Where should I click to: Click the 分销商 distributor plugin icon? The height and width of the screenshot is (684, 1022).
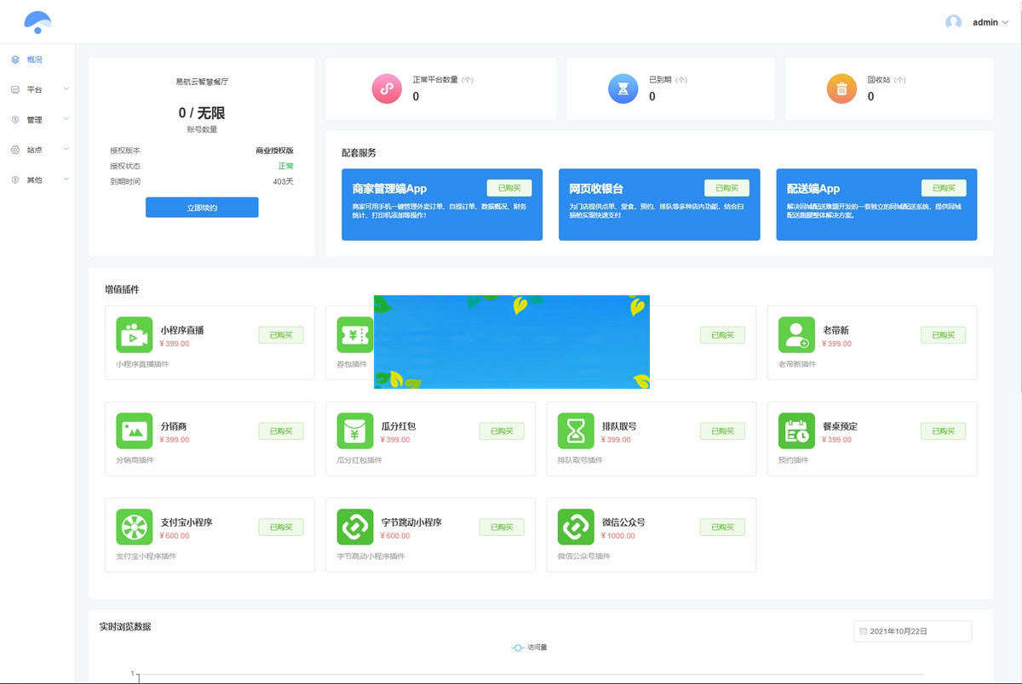[x=135, y=431]
